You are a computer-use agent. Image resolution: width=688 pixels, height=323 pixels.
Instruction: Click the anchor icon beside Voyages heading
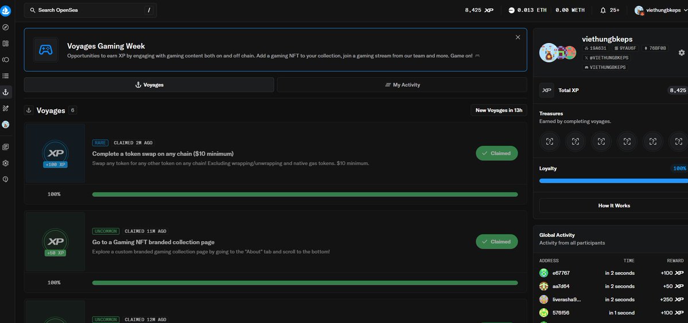tap(29, 111)
